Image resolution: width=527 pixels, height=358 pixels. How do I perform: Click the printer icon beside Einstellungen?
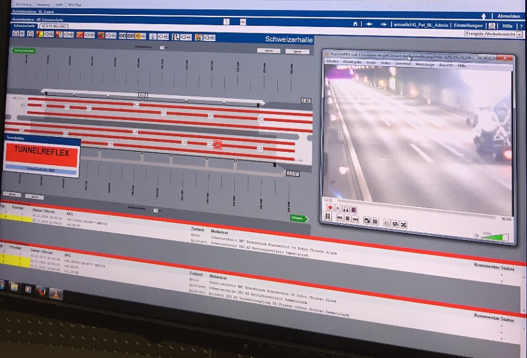pos(492,26)
